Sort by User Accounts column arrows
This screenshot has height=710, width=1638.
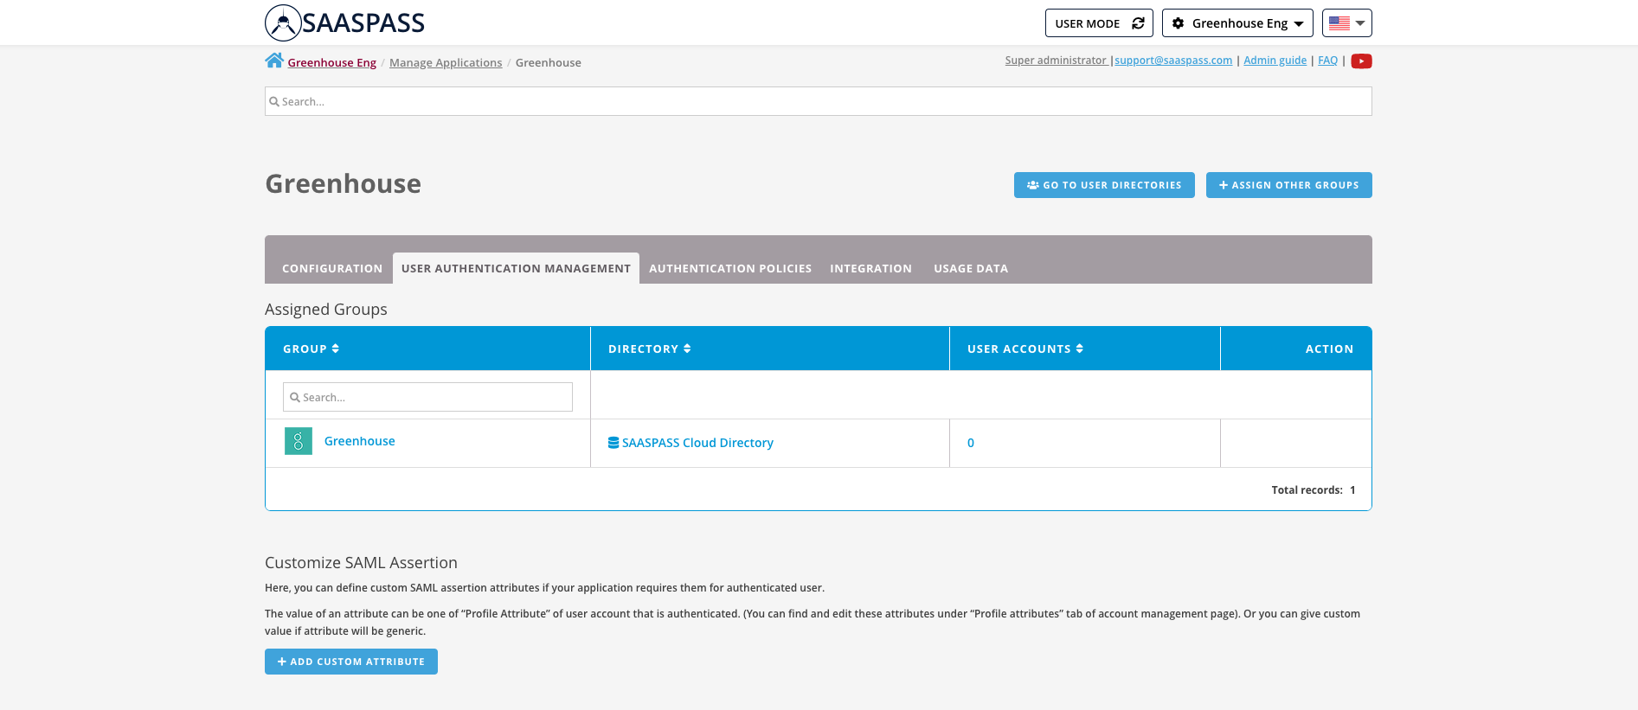point(1080,349)
